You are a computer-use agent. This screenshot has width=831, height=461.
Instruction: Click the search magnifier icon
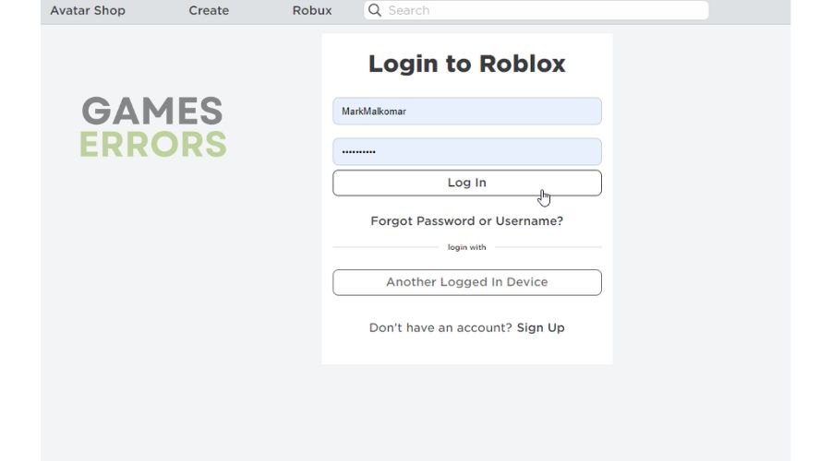click(375, 10)
